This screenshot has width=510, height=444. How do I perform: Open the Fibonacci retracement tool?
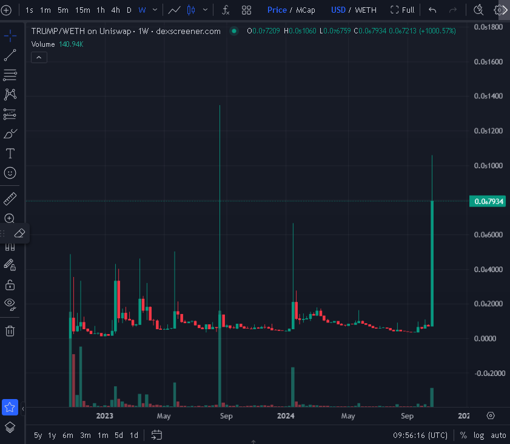[10, 75]
